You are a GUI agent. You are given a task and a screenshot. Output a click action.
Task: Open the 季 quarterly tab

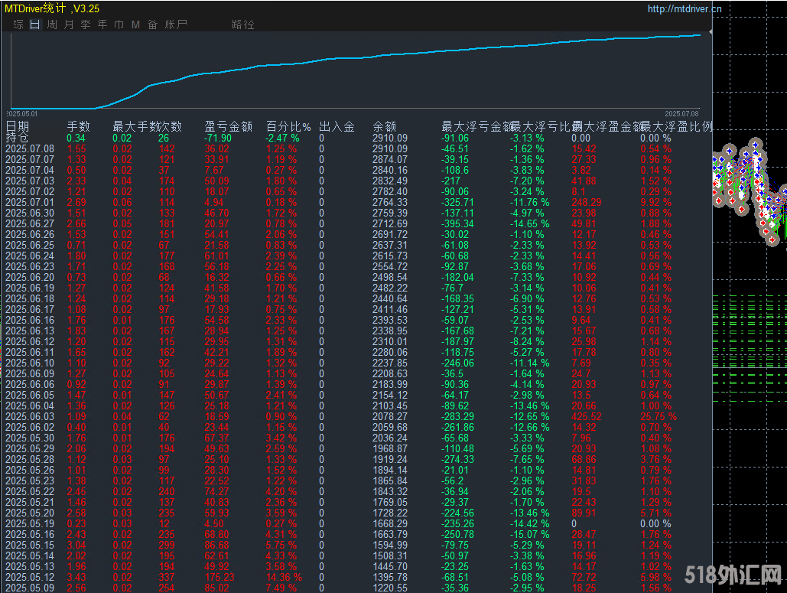(x=86, y=24)
